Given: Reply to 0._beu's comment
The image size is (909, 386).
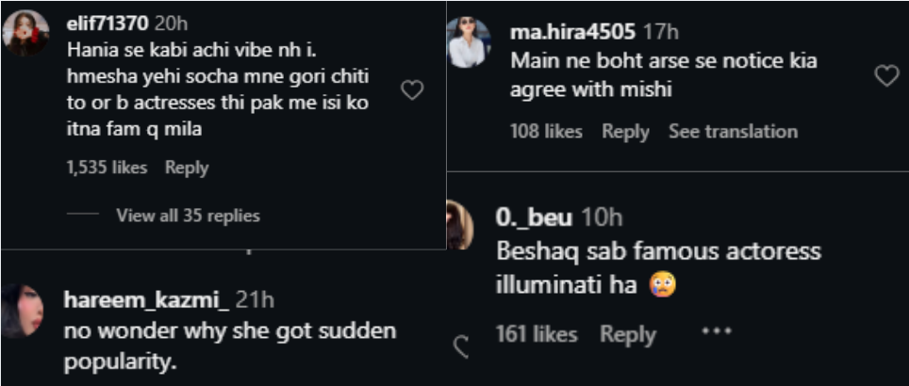Looking at the screenshot, I should tap(628, 334).
